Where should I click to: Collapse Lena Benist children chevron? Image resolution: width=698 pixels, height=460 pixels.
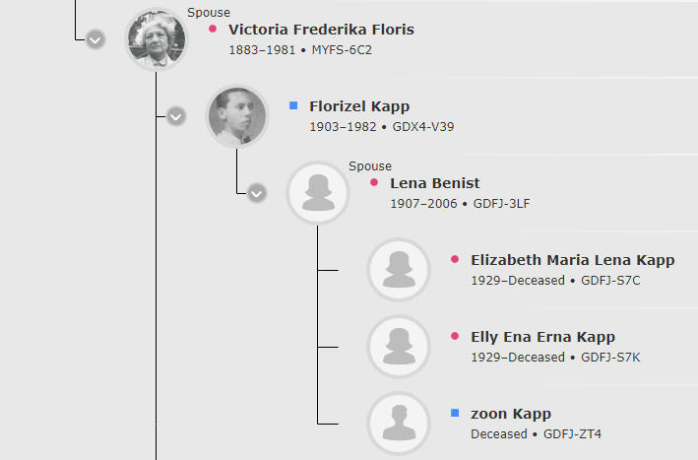click(257, 193)
